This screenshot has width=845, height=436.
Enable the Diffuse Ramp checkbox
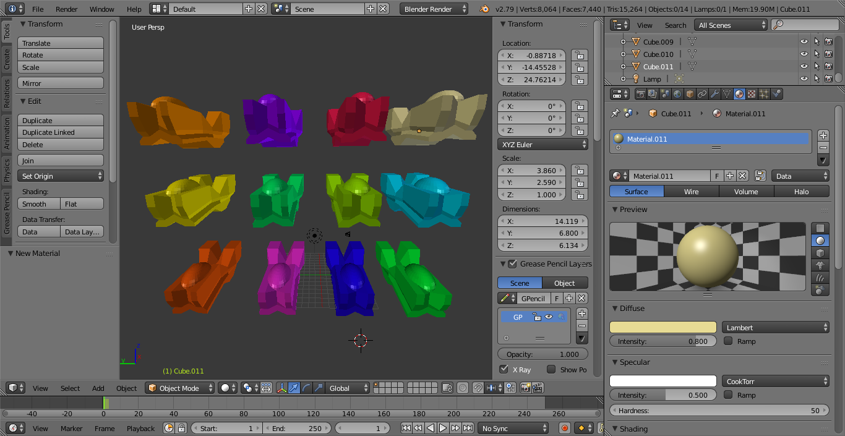[728, 341]
